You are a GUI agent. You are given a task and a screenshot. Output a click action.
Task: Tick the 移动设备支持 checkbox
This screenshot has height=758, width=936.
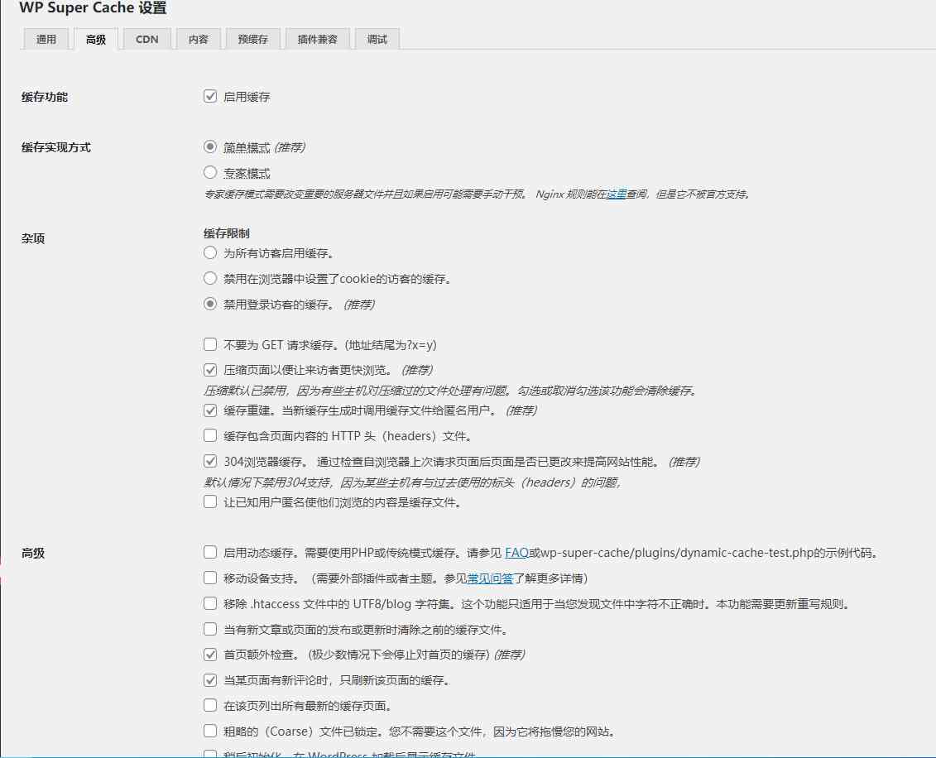coord(210,578)
